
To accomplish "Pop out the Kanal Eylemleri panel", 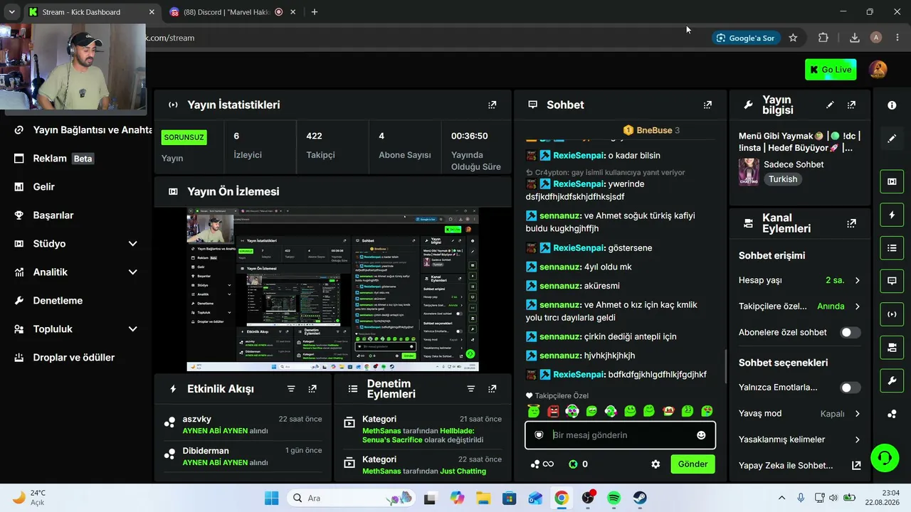I will coord(851,223).
